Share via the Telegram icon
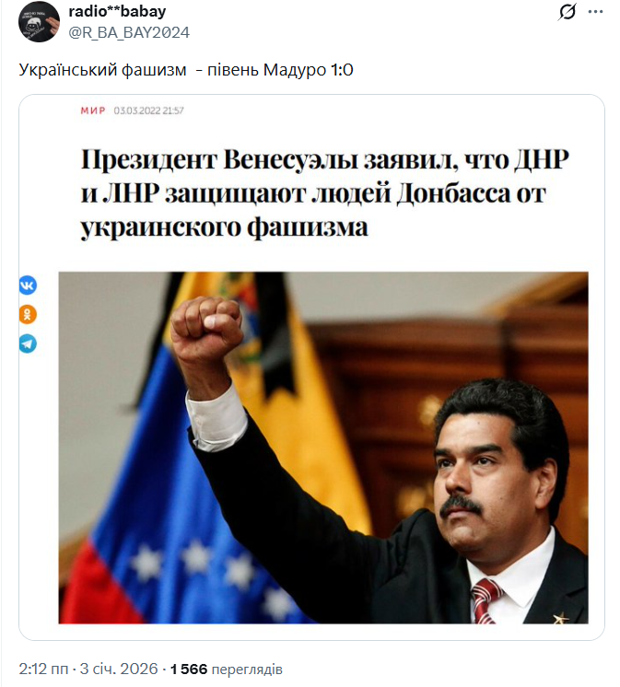This screenshot has width=620, height=687. pyautogui.click(x=28, y=343)
